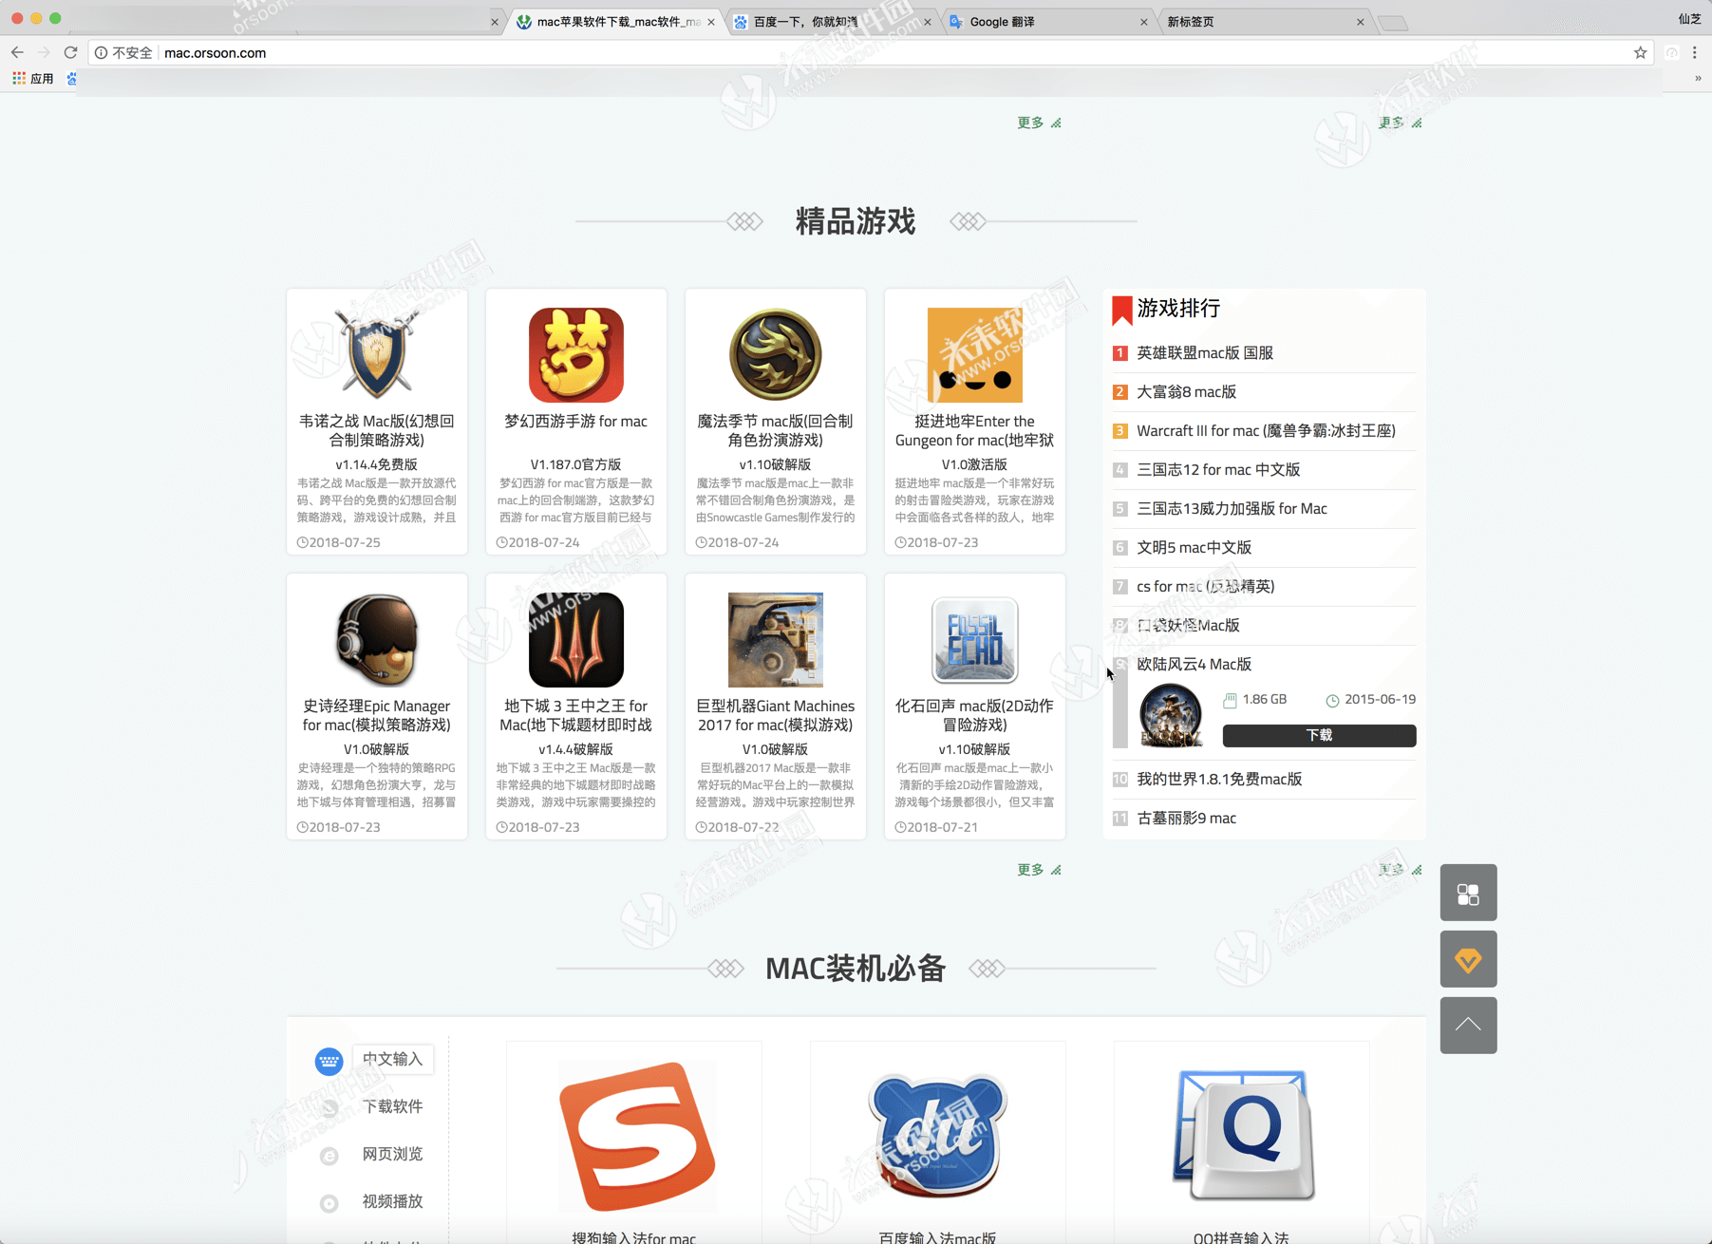Close the mac苹果软件下载 browser tab
Viewport: 1712px width, 1244px height.
(711, 22)
